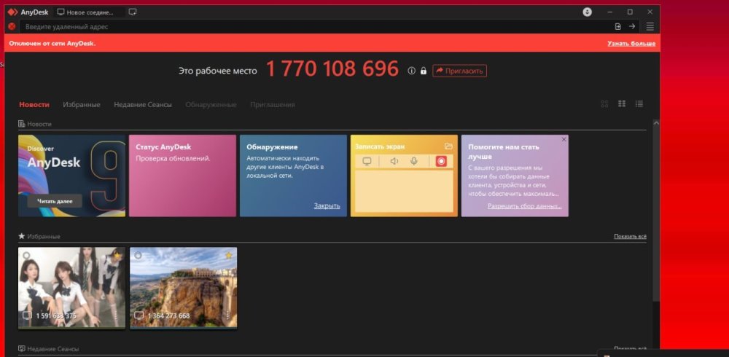
Task: Click the status circle on 1 364 273 668 tile
Action: click(x=138, y=255)
